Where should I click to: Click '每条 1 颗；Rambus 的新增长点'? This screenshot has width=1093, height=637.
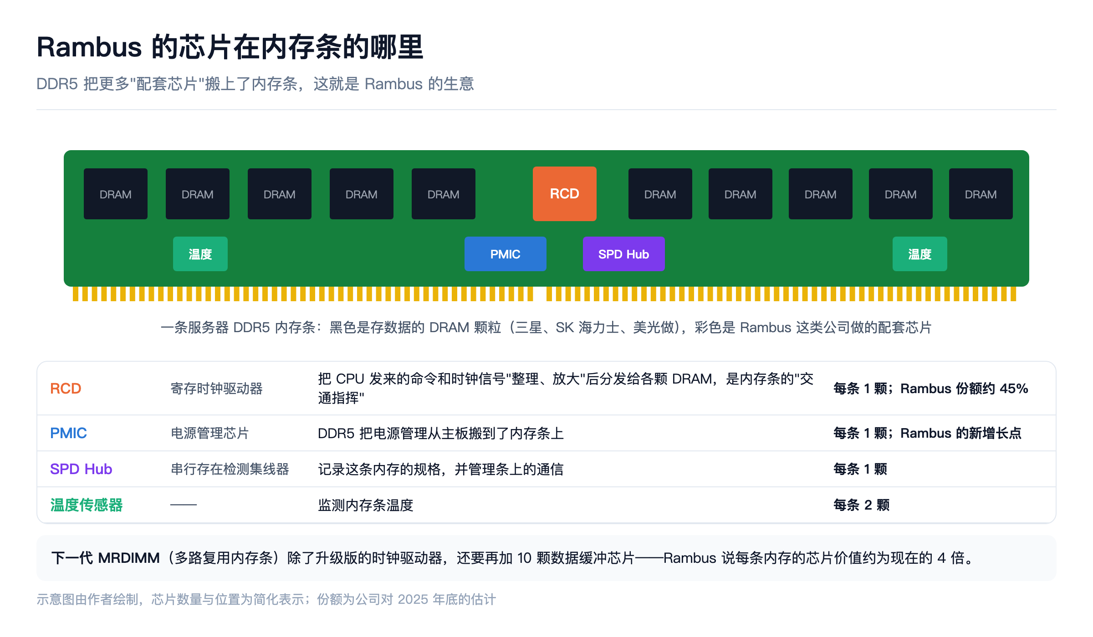pyautogui.click(x=928, y=433)
